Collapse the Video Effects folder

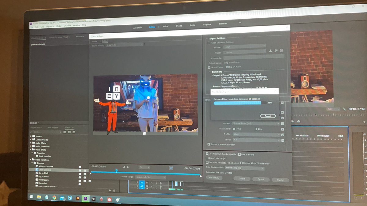tap(31, 150)
